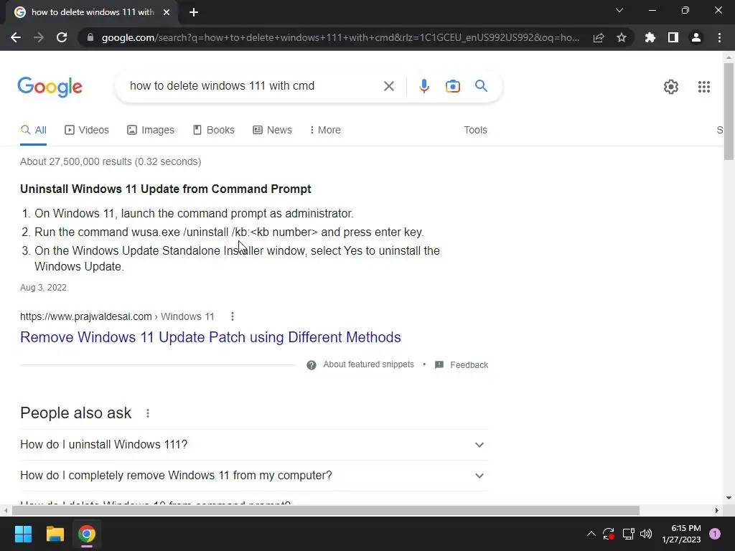
Task: Open the tab search chevron in title bar
Action: click(x=619, y=10)
